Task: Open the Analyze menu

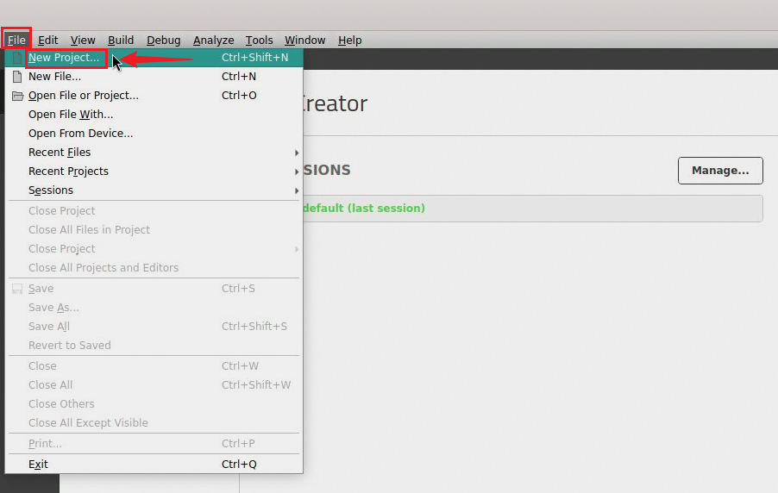Action: coord(213,41)
